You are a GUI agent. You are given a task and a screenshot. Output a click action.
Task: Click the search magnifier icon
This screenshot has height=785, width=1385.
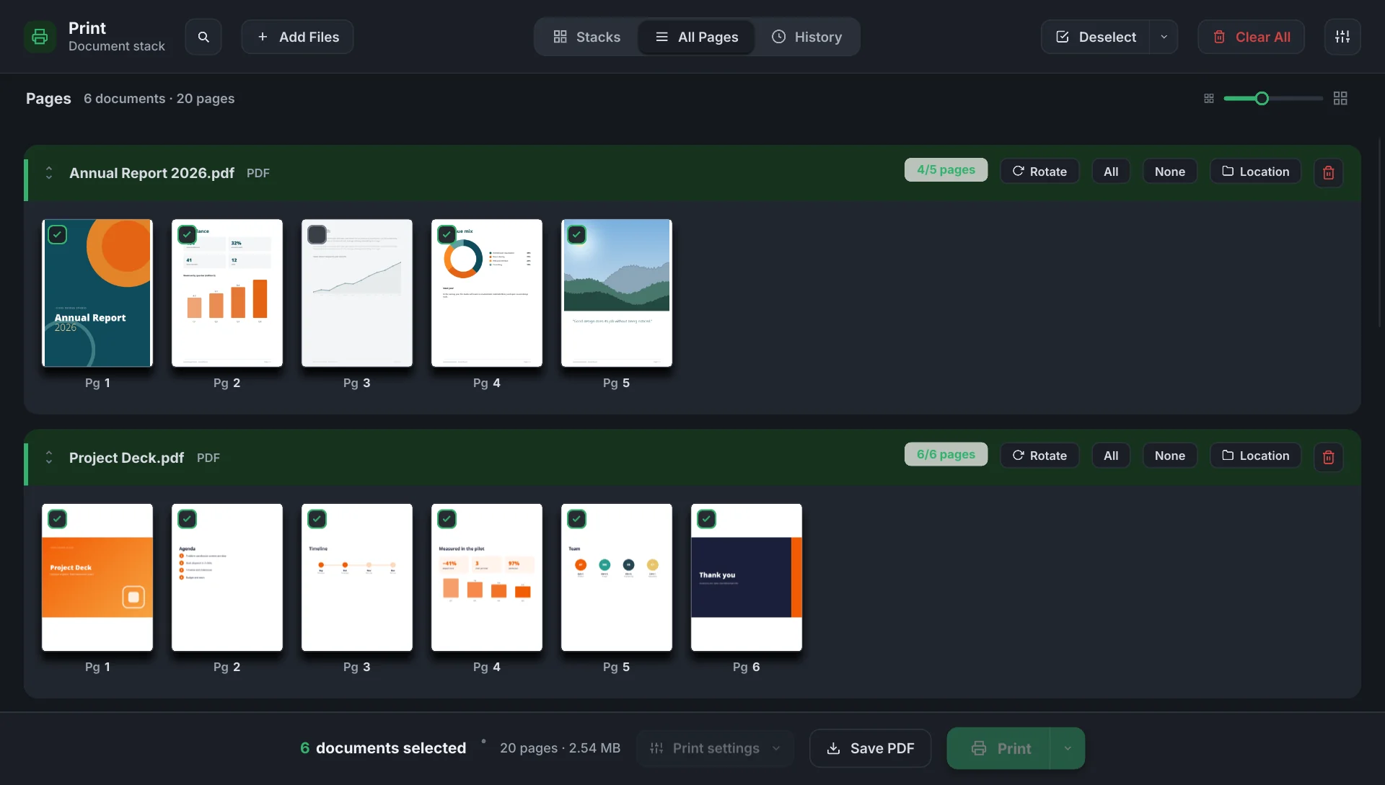point(203,37)
